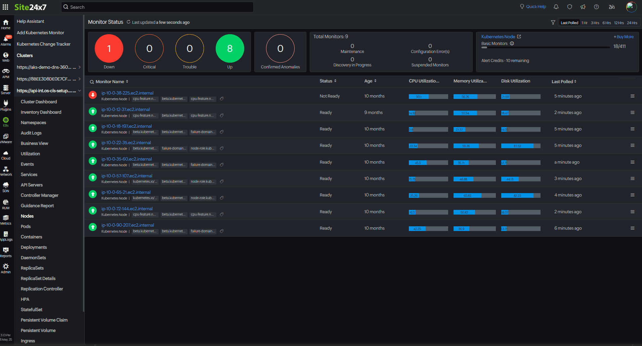
Task: Open the SDN sidebar icon
Action: (6, 187)
